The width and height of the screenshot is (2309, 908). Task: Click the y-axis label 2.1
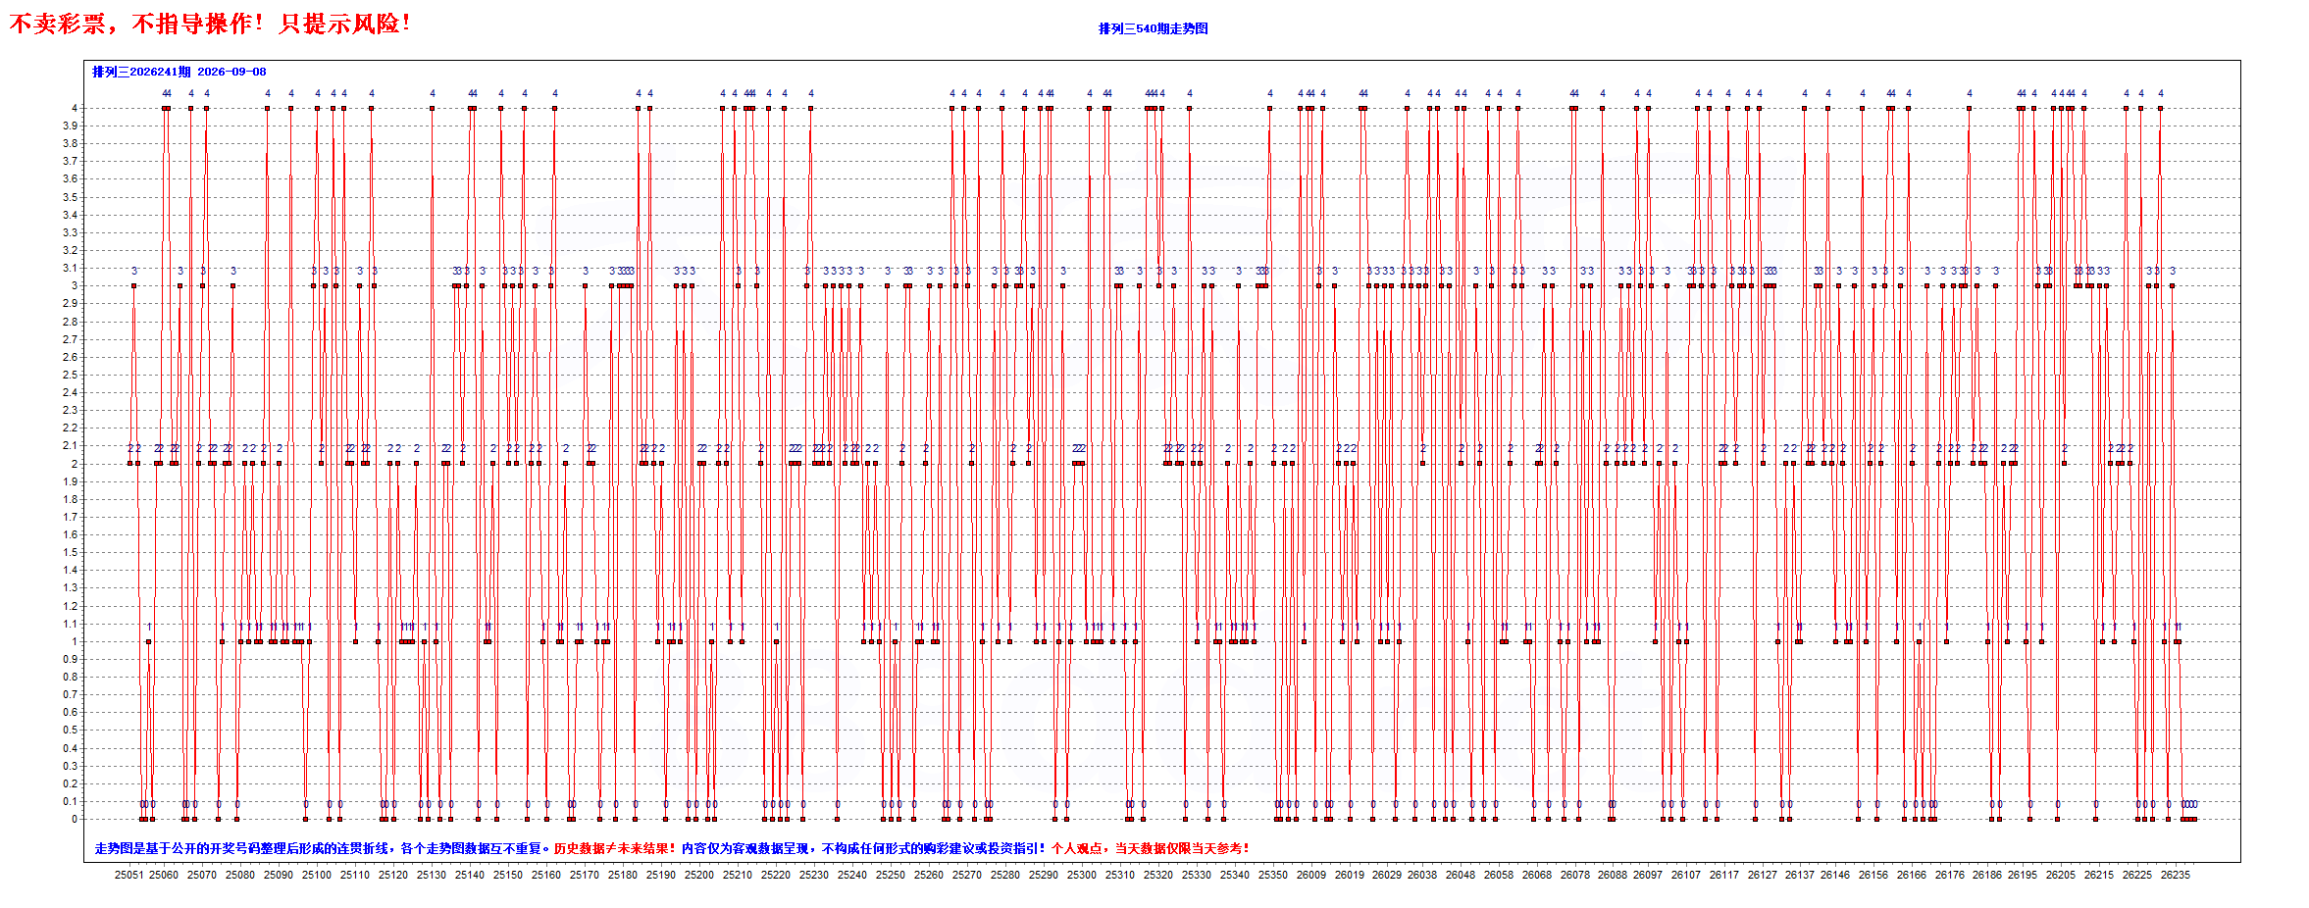(71, 445)
